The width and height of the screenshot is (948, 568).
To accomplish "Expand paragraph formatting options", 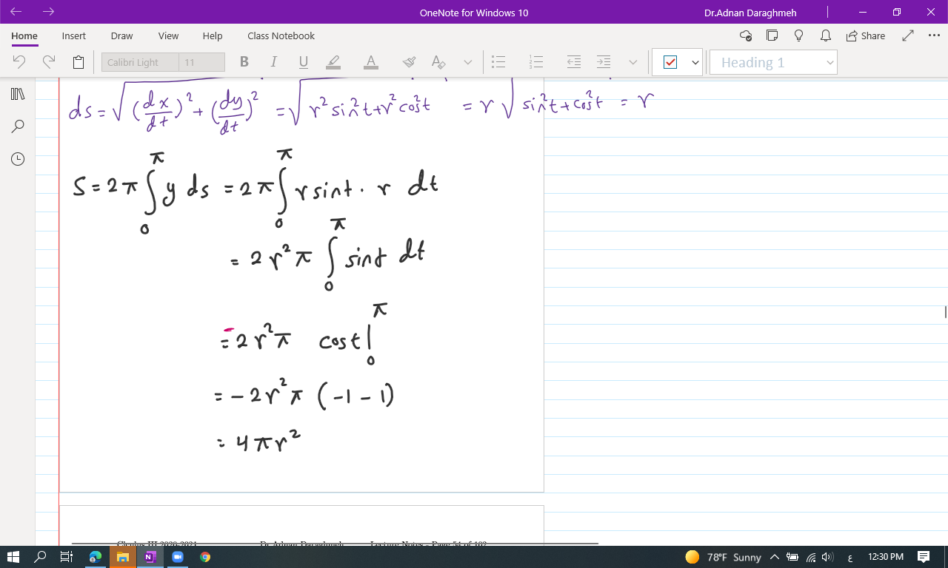I will point(633,62).
